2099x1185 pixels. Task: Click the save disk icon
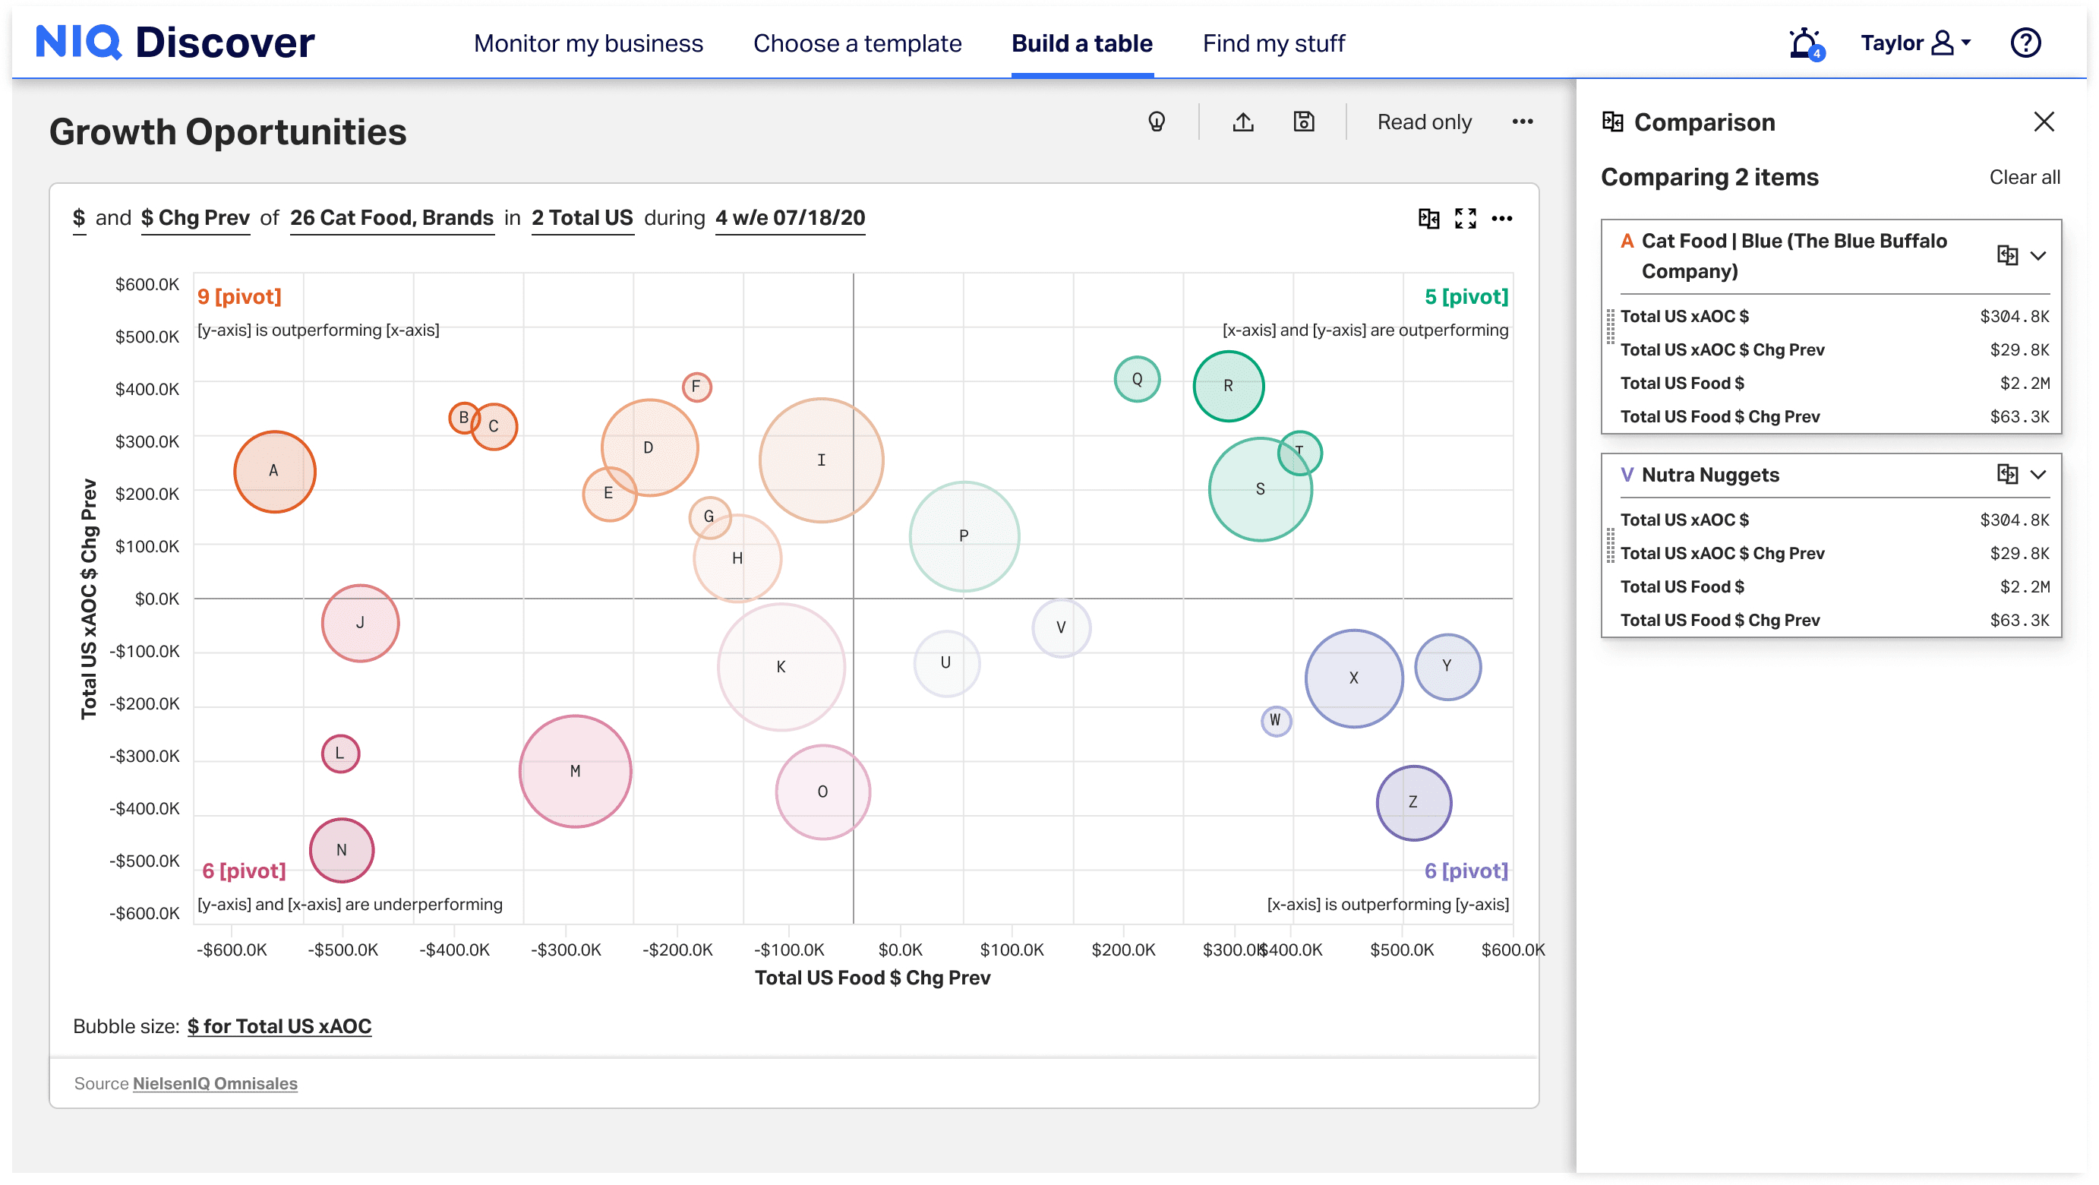point(1304,122)
